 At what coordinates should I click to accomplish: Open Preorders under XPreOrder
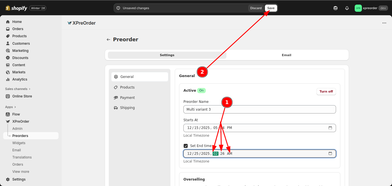(31, 136)
